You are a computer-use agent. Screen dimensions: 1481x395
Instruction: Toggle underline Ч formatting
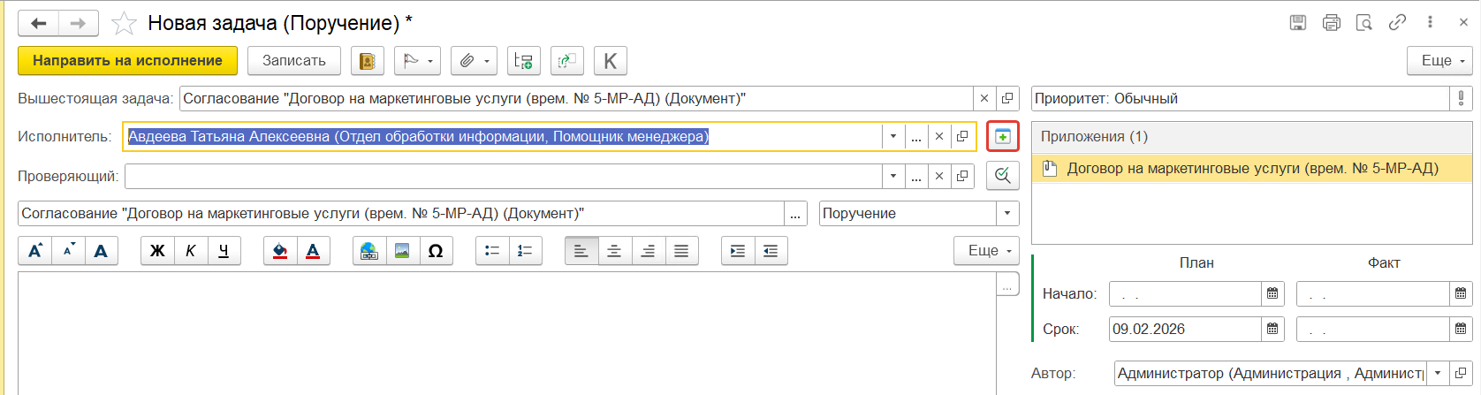coord(224,251)
